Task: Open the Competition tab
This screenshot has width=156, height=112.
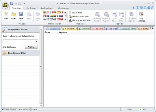Action: click(x=69, y=29)
